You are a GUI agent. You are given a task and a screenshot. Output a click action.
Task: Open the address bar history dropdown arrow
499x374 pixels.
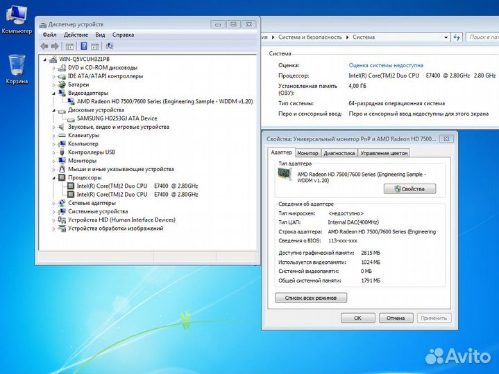coord(446,37)
